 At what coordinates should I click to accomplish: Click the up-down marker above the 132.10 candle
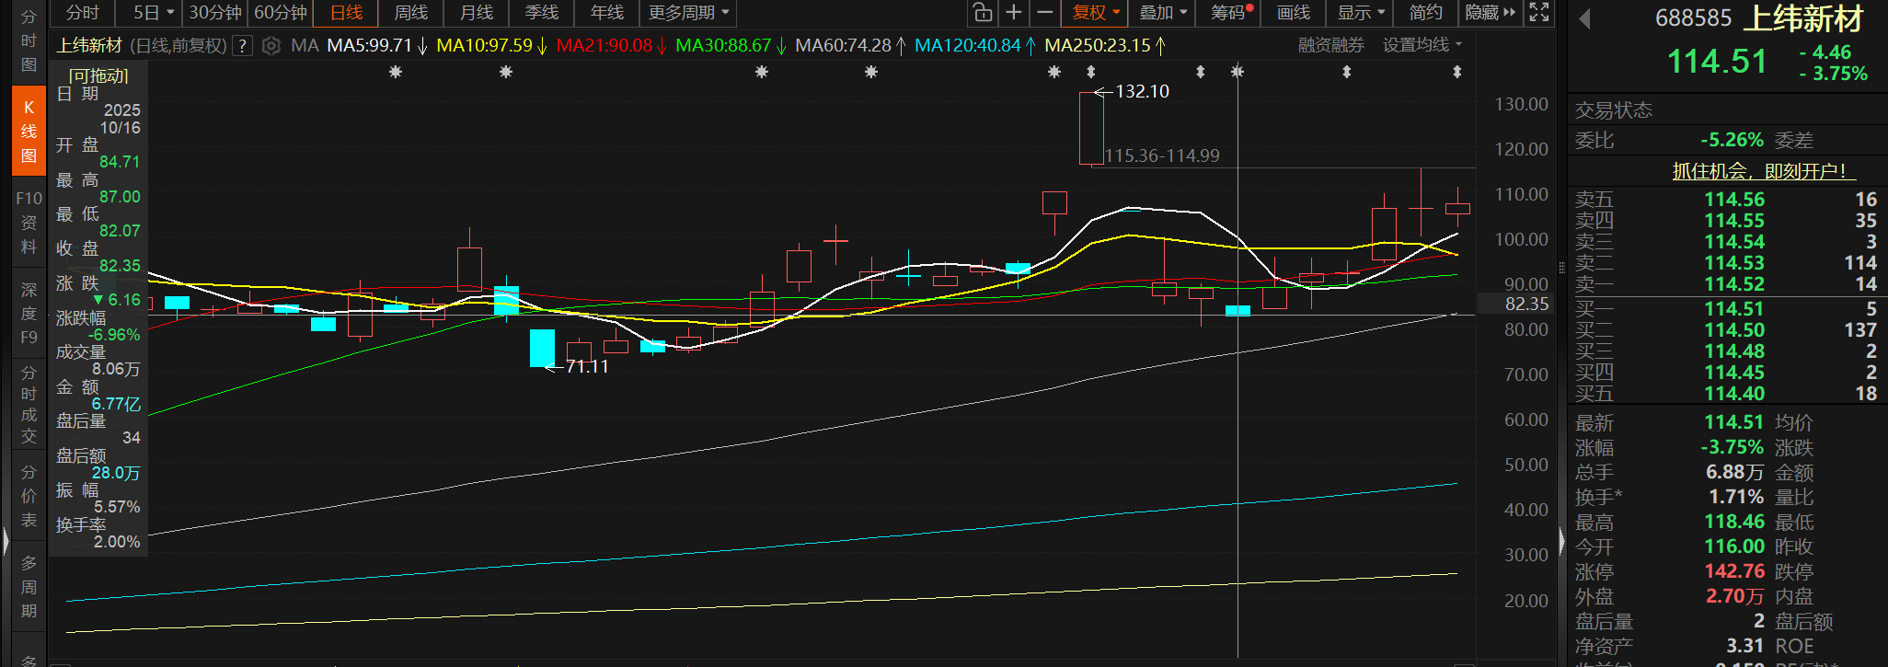tap(1090, 72)
